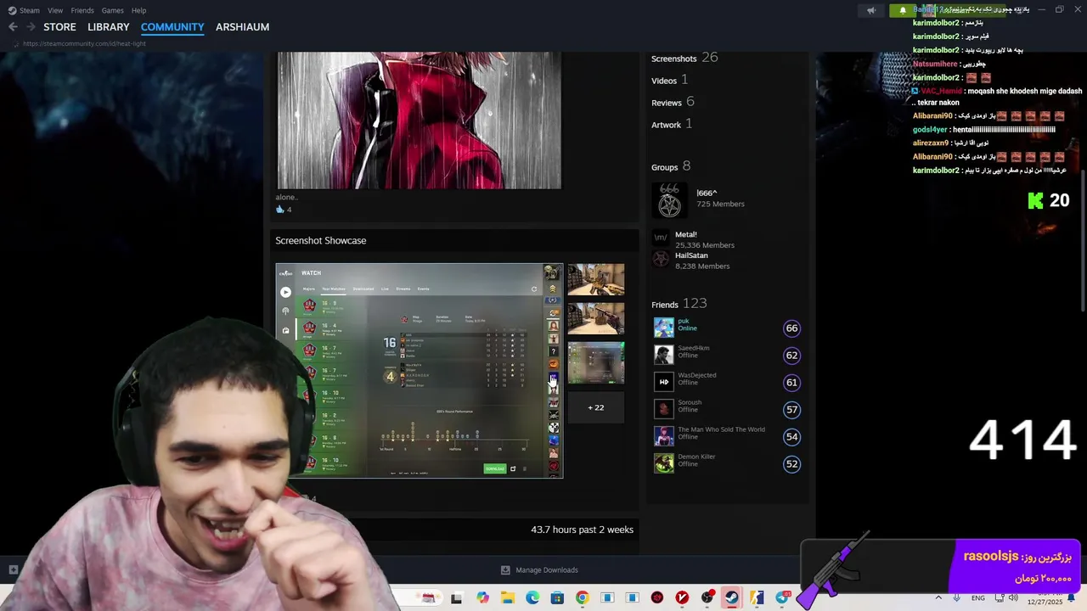This screenshot has height=611, width=1087.
Task: Click The Man Who Sold The World avatar
Action: click(663, 436)
